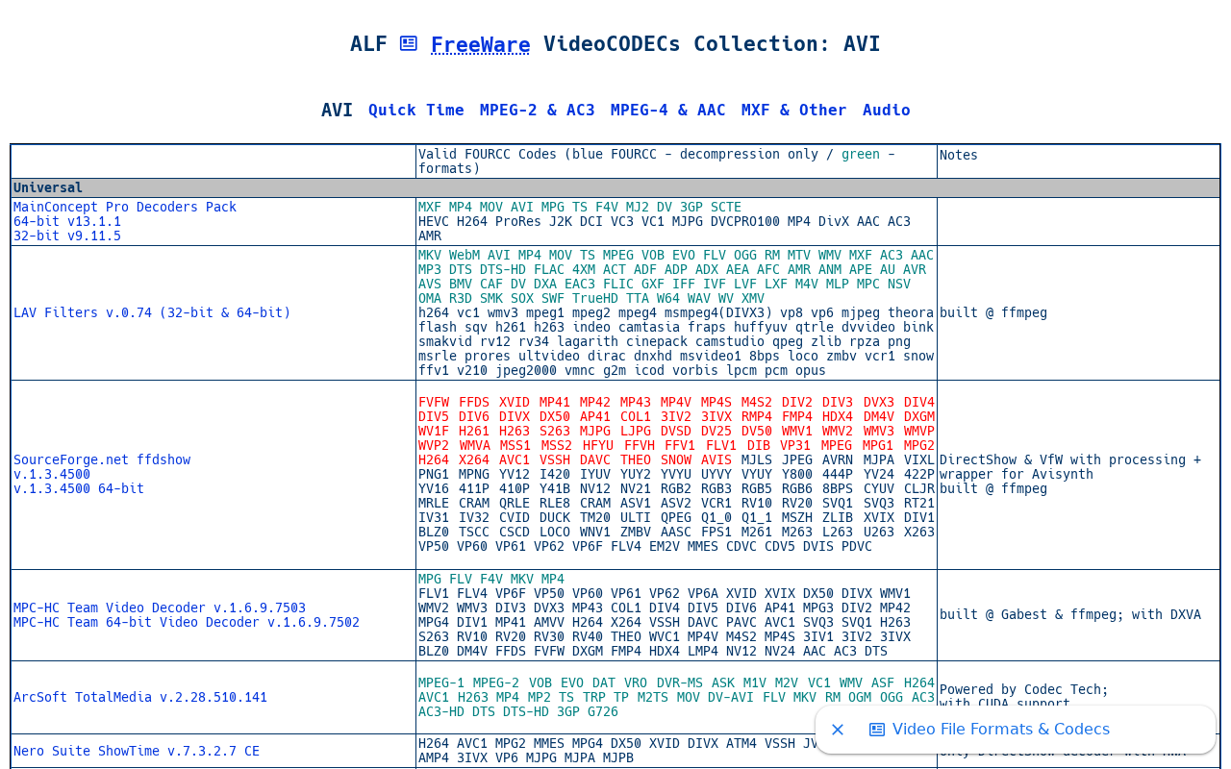Click the ffdshow v.1.3.4500 64-bit link
The height and width of the screenshot is (769, 1231).
coord(79,488)
